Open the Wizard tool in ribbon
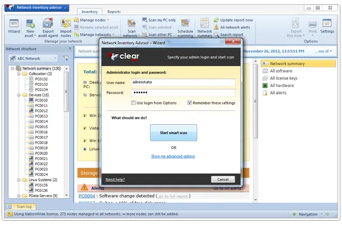This screenshot has width=342, height=225. [14, 26]
